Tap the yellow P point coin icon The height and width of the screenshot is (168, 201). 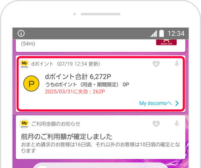coord(31,84)
